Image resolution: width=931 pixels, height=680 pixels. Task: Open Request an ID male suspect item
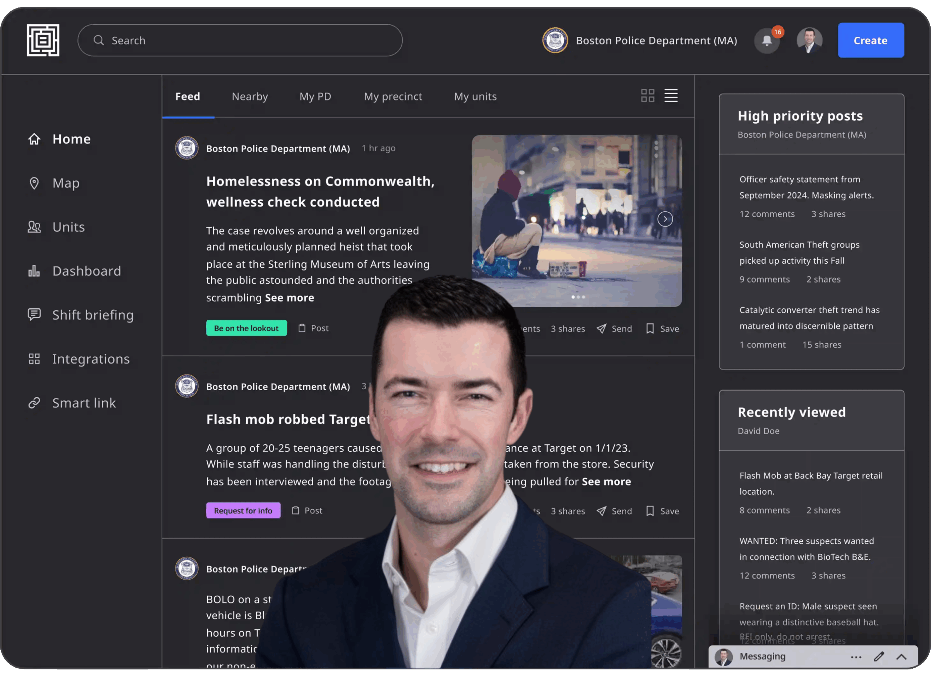point(809,621)
